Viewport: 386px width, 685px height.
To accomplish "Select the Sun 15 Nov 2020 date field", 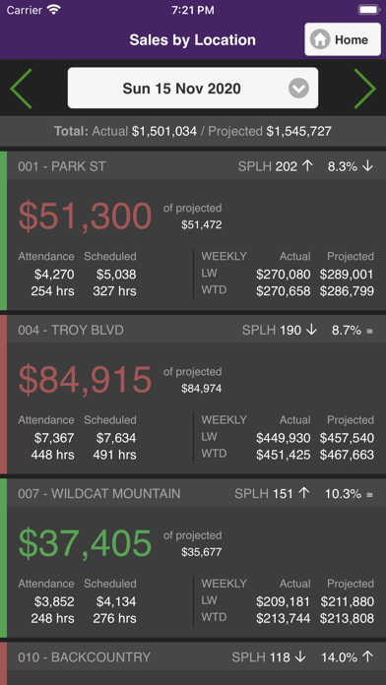I will click(x=193, y=88).
